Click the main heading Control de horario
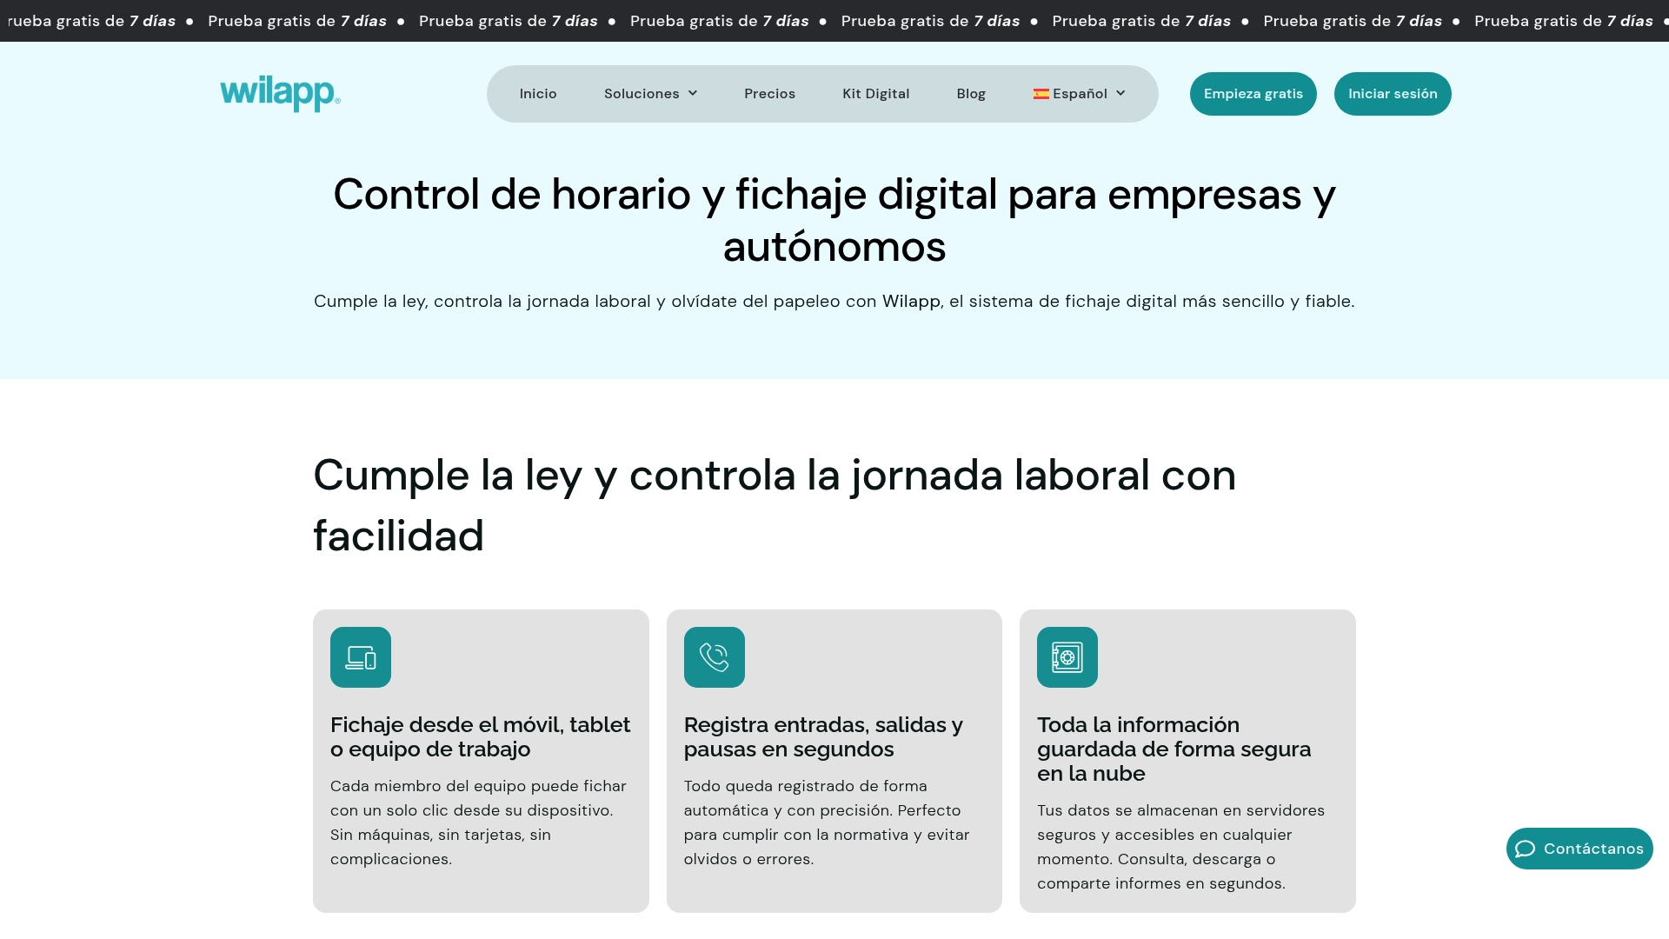Screen dimensions: 1669x939 [x=834, y=220]
